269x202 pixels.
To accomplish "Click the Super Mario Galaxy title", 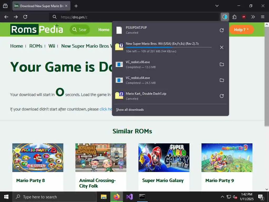I will [x=163, y=180].
